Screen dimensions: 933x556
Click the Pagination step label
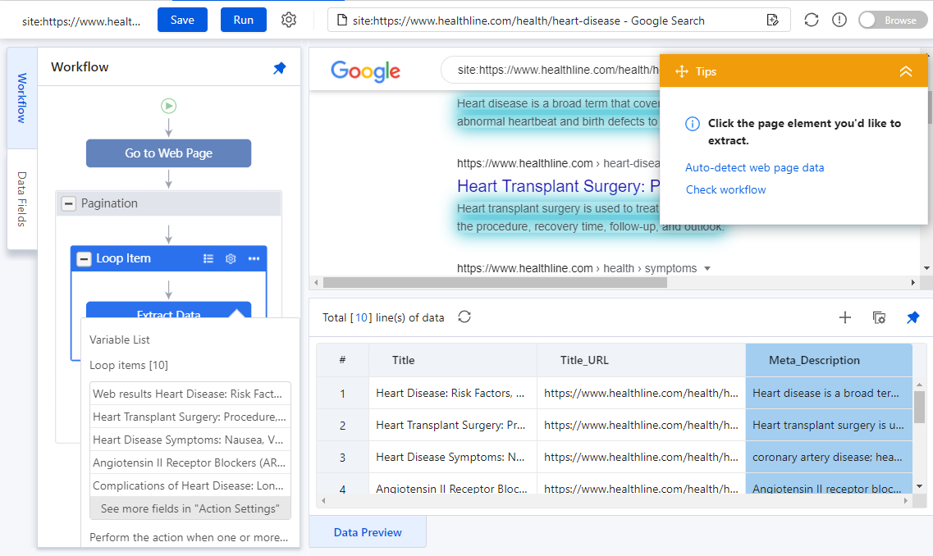109,203
